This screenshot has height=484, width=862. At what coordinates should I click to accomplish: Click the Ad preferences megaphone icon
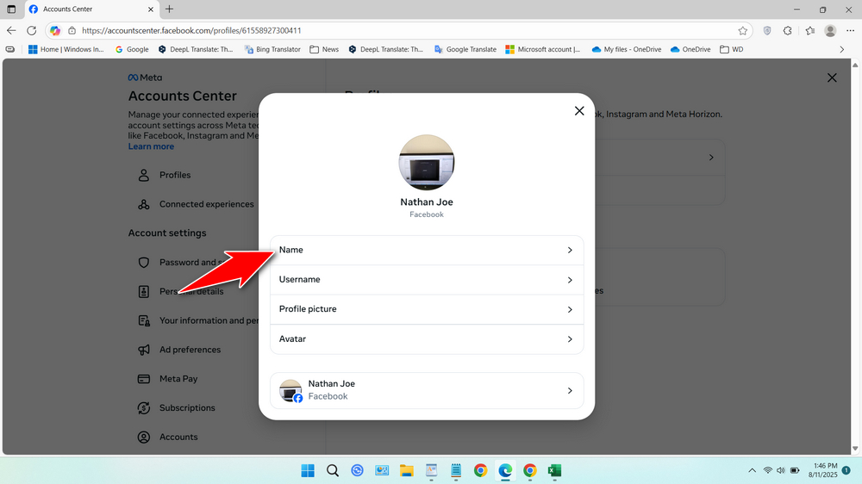click(x=143, y=350)
